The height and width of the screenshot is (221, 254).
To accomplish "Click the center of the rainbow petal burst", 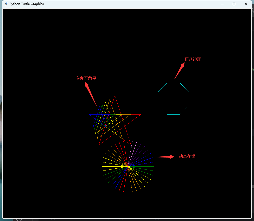I will tap(128, 166).
